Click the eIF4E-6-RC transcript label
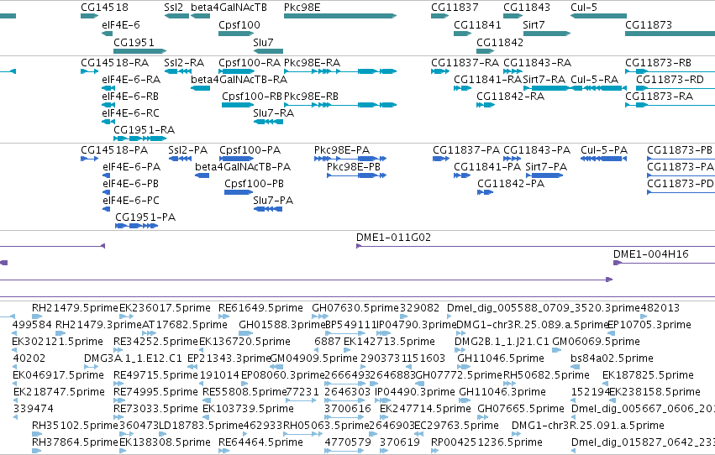Screen dimensions: 715x455 point(130,113)
